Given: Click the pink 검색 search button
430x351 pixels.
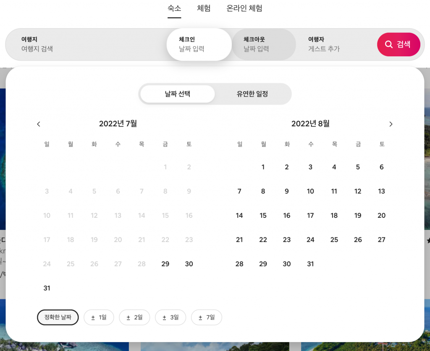Looking at the screenshot, I should point(399,45).
